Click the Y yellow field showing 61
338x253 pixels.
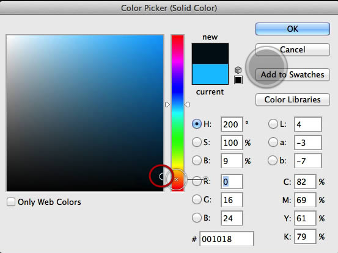point(305,218)
